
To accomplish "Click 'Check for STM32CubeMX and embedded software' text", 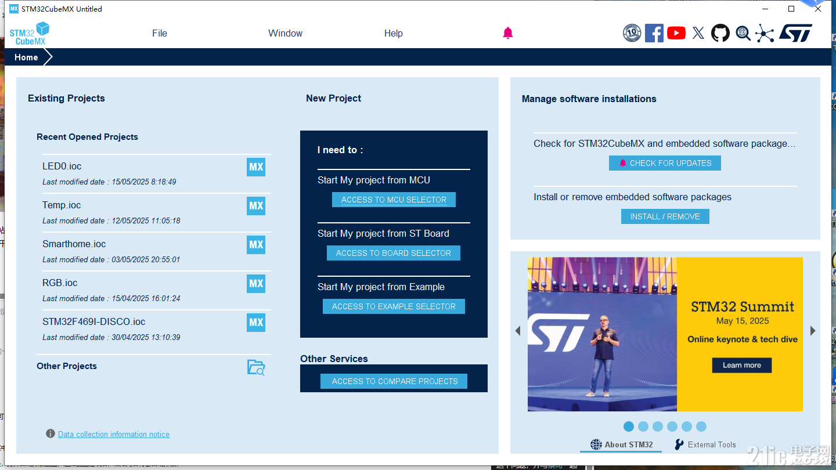I will [x=665, y=143].
